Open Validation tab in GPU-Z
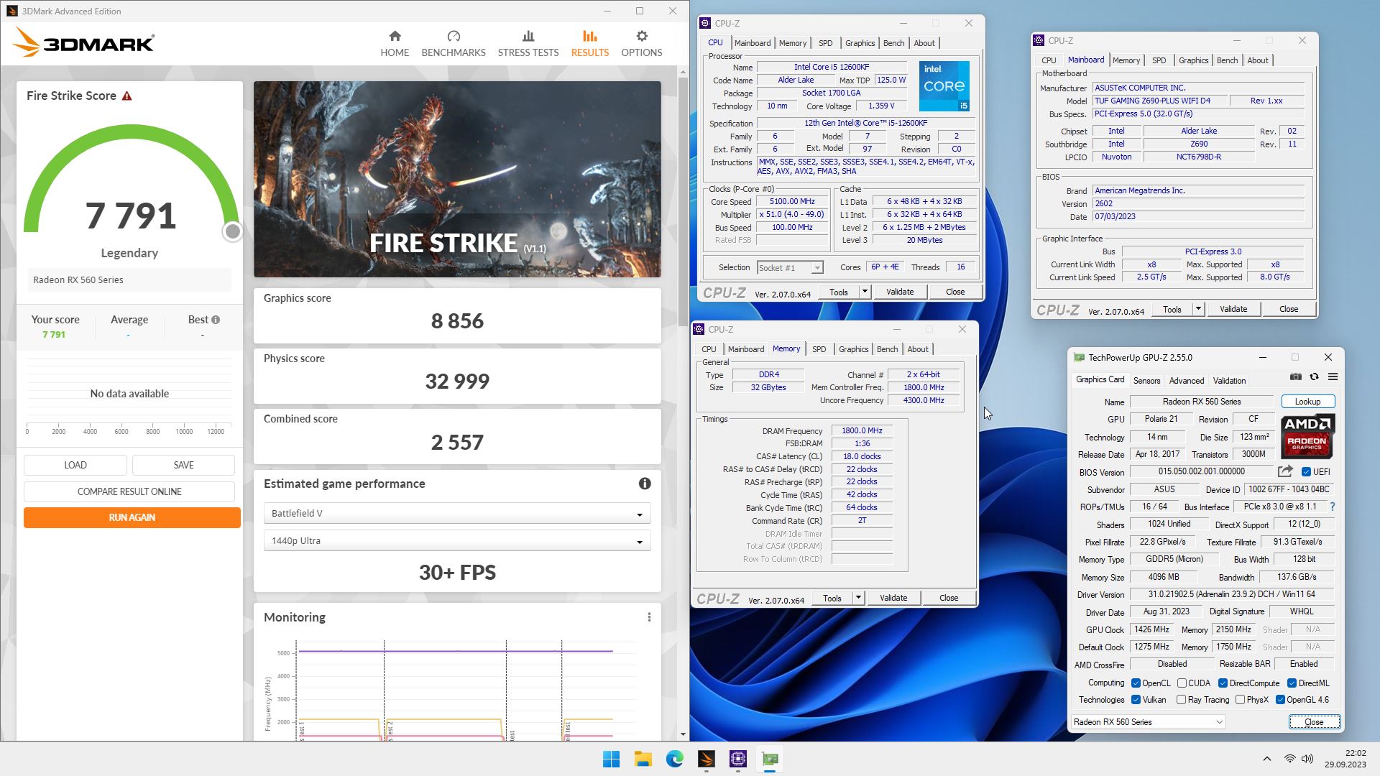 click(1230, 381)
